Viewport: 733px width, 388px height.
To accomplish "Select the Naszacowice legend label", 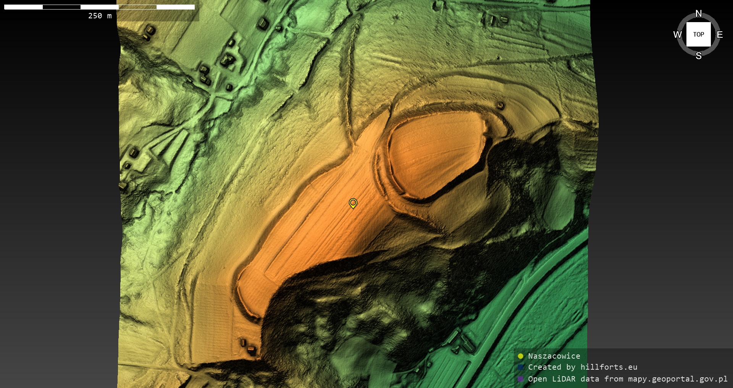I will [554, 356].
